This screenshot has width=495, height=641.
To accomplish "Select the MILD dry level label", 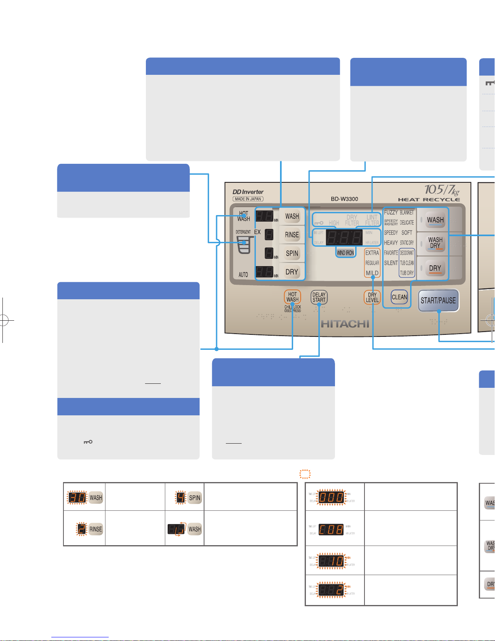I will click(372, 273).
